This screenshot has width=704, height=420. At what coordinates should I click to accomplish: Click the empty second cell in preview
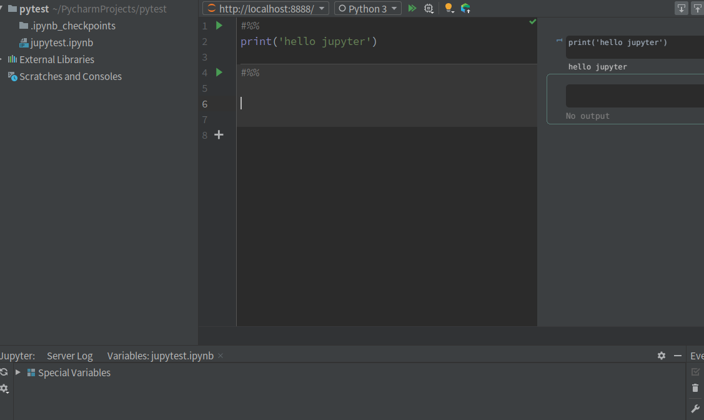pyautogui.click(x=635, y=96)
